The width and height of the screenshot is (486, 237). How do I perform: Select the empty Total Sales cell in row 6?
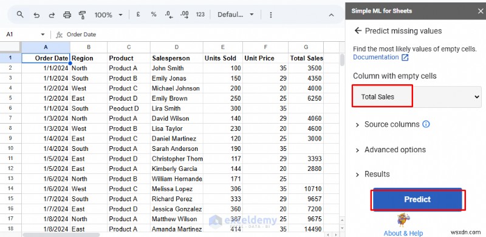[x=306, y=108]
